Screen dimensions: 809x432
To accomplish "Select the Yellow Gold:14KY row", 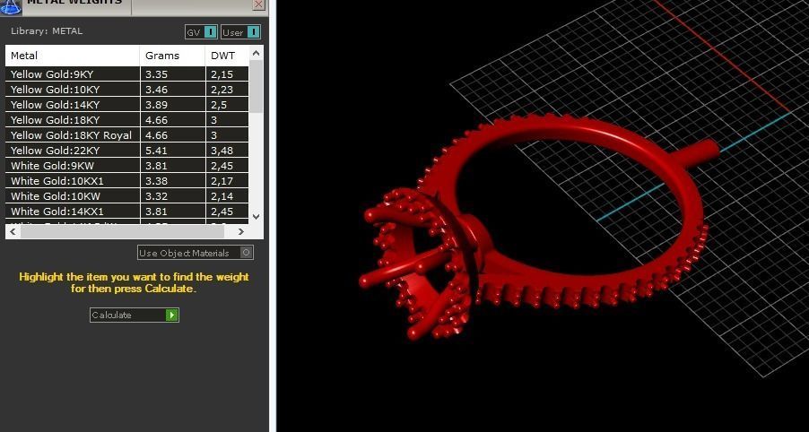I will pos(127,105).
